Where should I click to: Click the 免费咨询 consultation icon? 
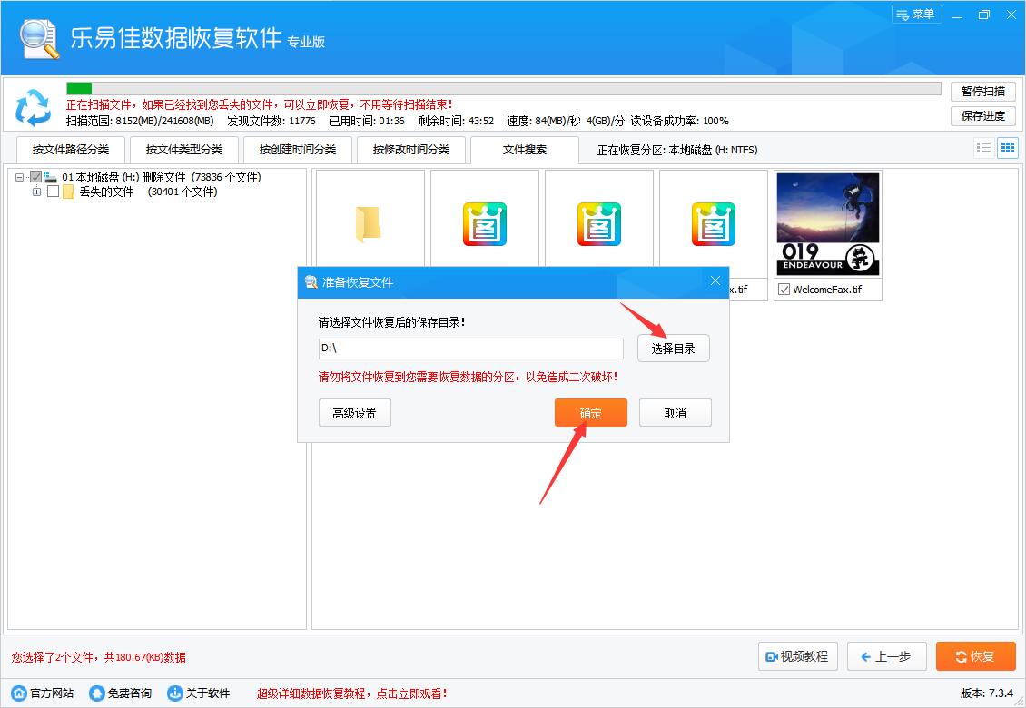96,692
